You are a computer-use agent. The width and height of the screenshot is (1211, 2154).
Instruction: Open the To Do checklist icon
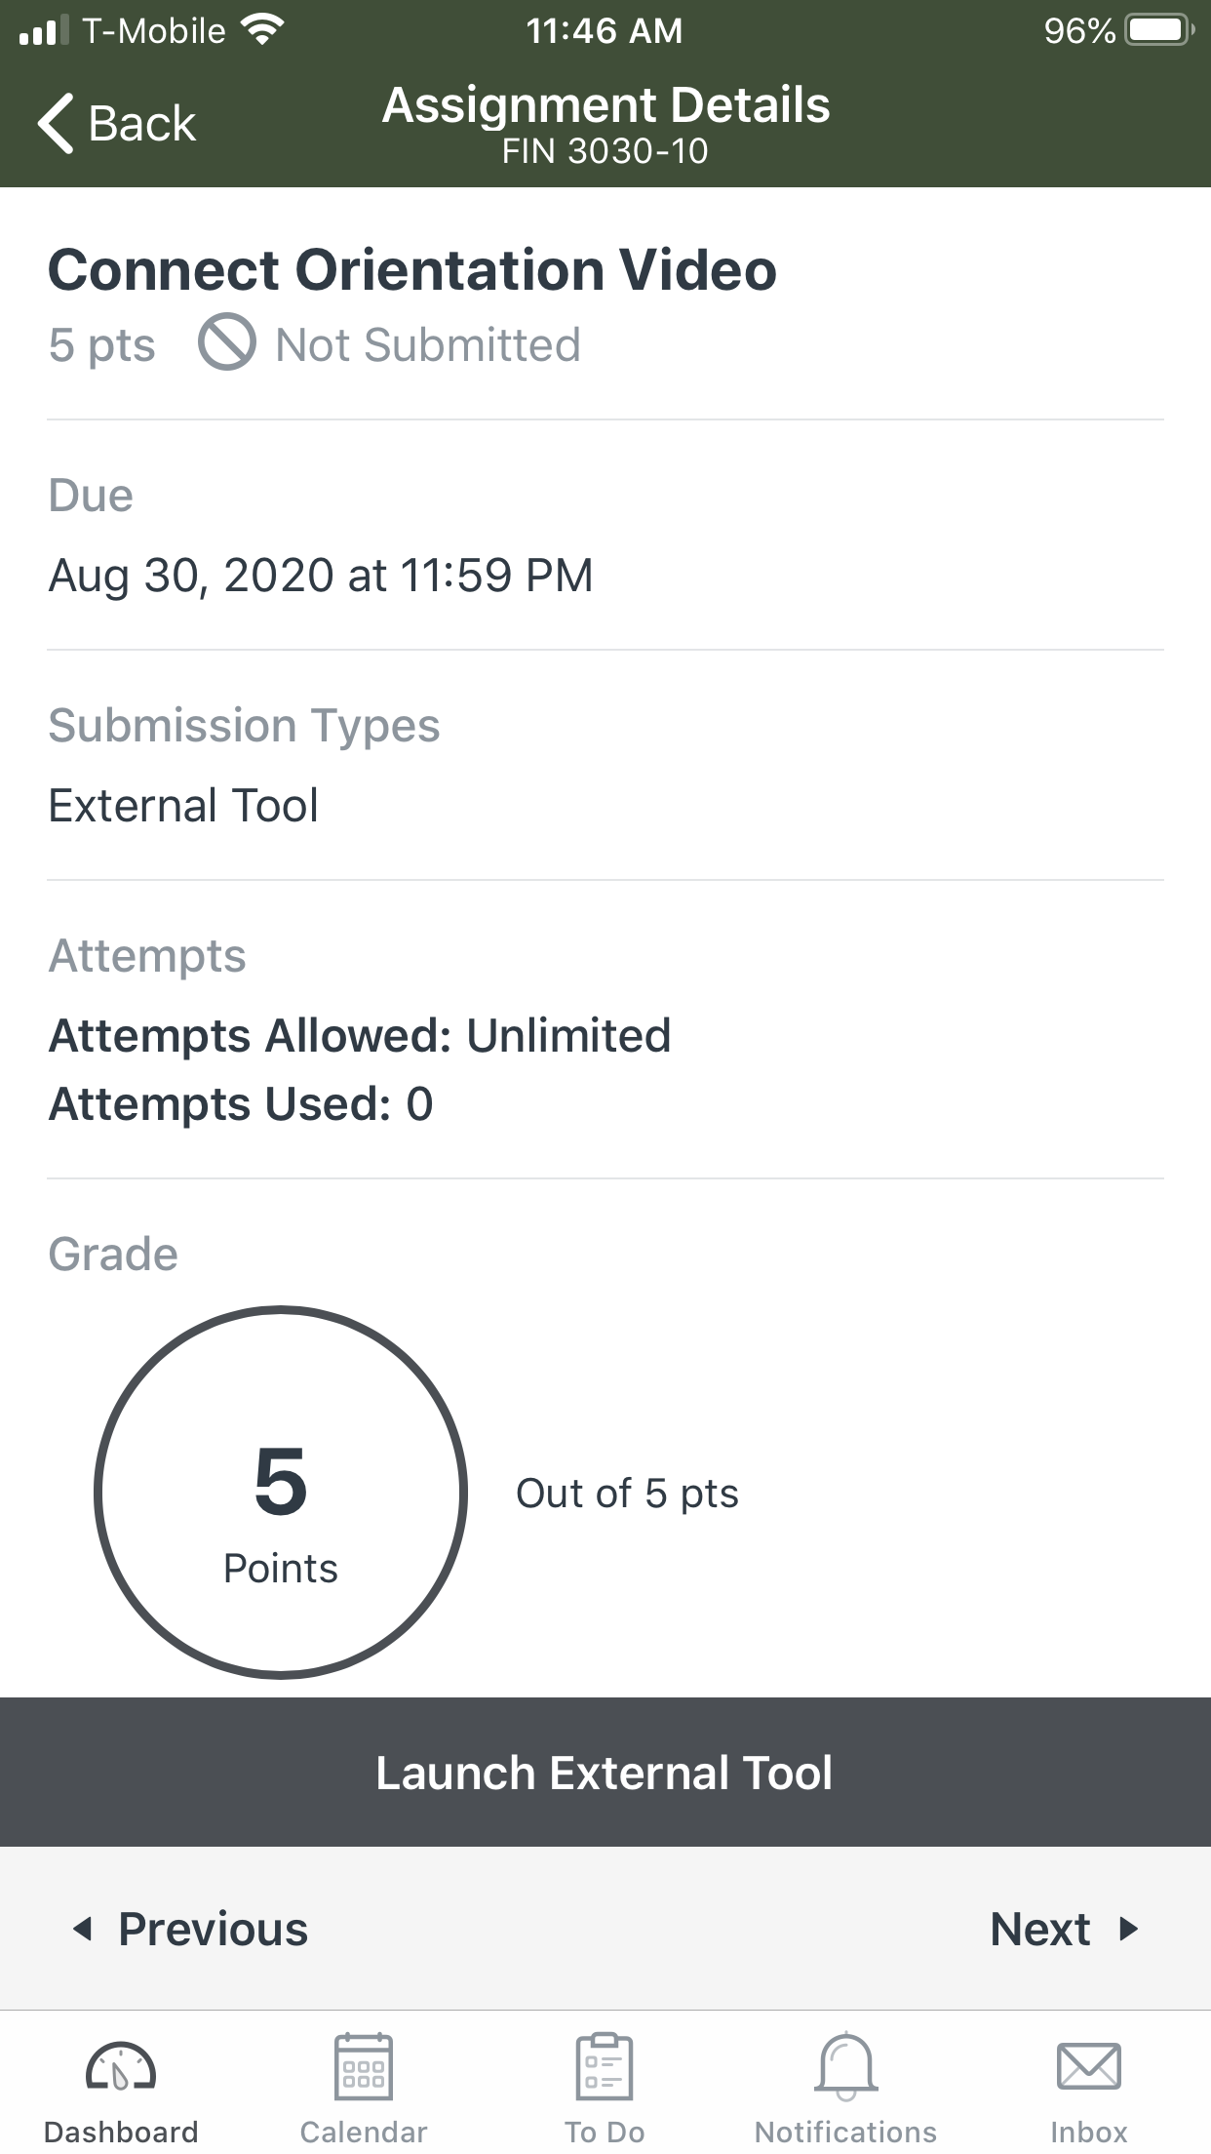pos(605,2066)
